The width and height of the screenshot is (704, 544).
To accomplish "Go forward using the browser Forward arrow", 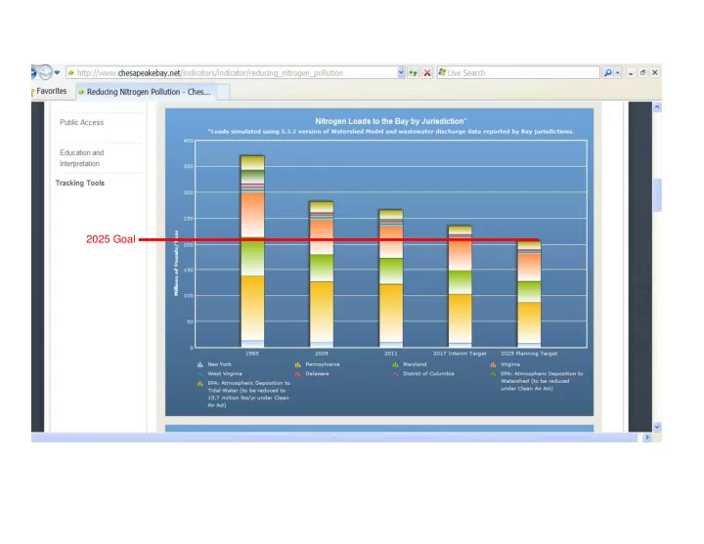I will point(45,72).
